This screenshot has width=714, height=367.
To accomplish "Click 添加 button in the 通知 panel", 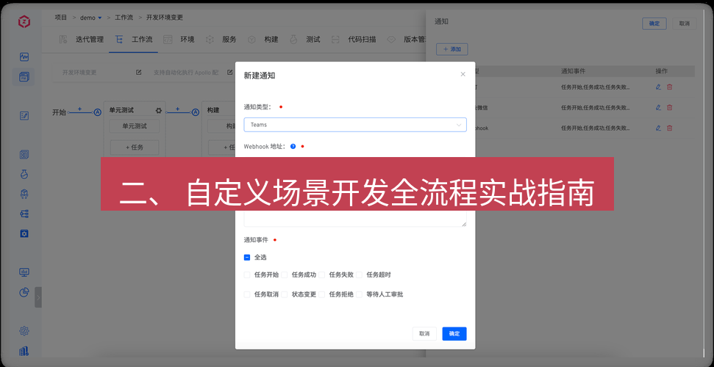I will tap(452, 49).
